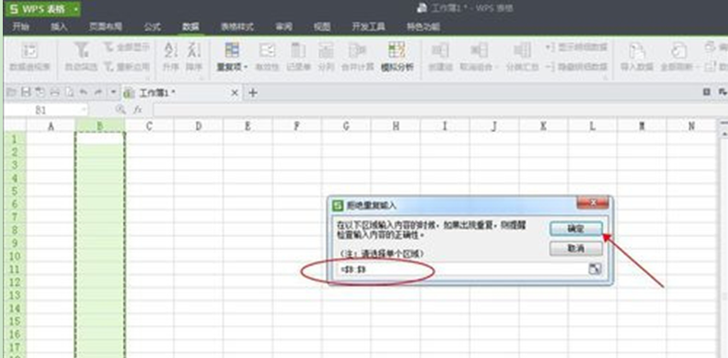Click the Print Preview quick-access icon

coord(69,92)
